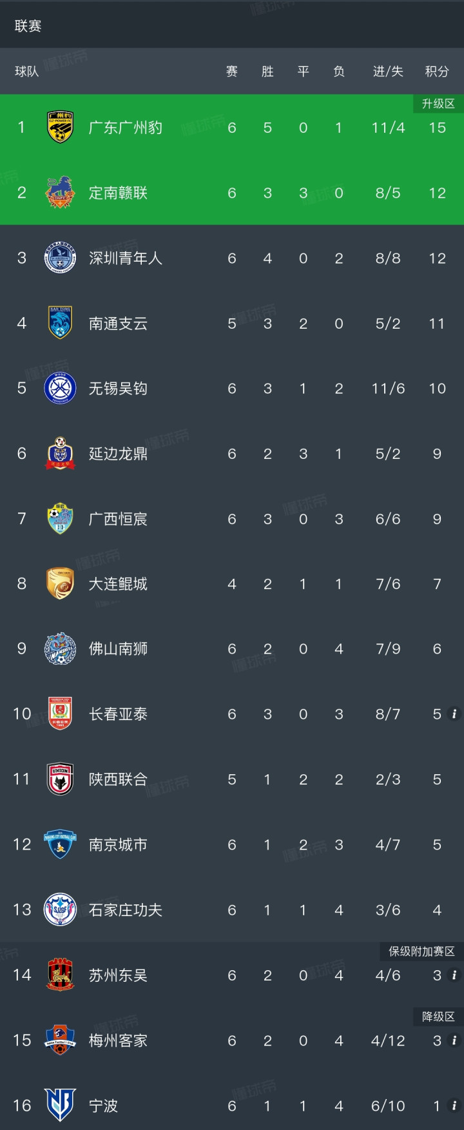Tap the 定南赣联 team logo

pos(60,192)
